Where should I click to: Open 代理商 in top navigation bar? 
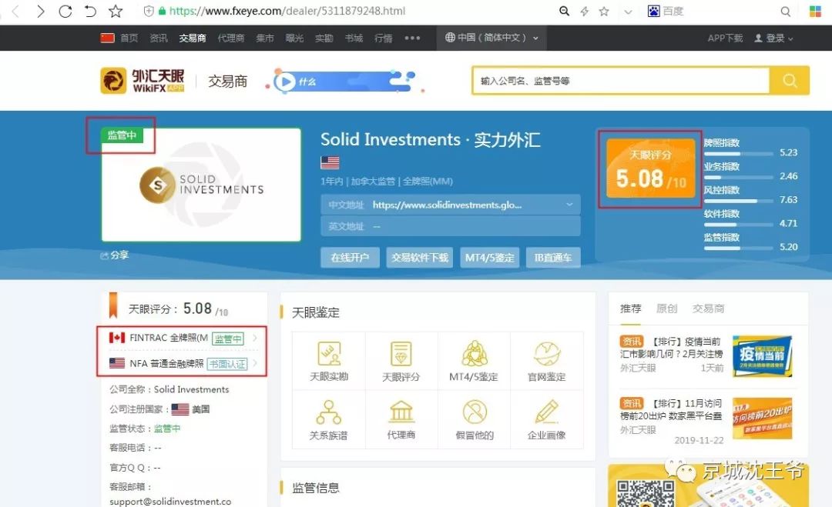click(231, 38)
